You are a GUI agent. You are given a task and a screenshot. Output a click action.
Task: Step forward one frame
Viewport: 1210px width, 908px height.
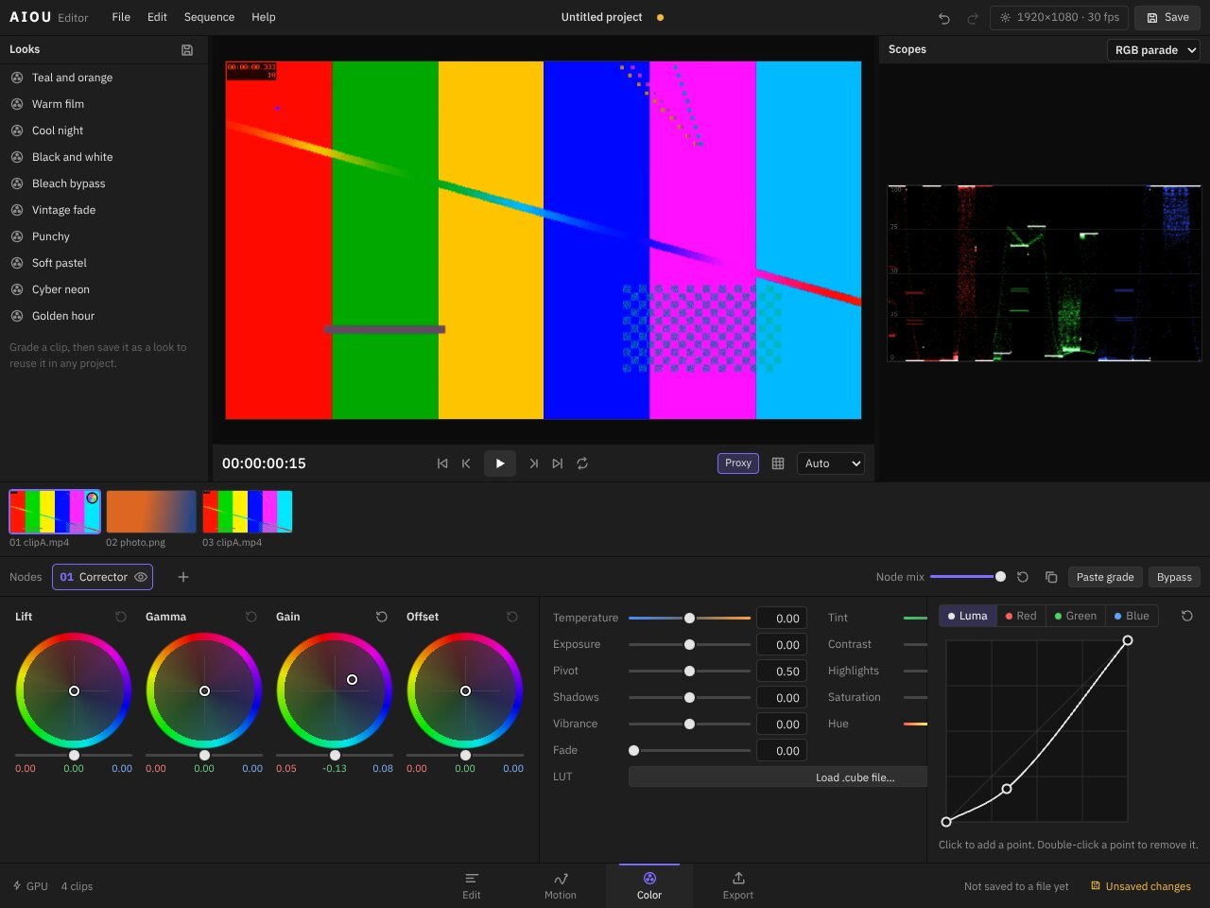click(534, 463)
